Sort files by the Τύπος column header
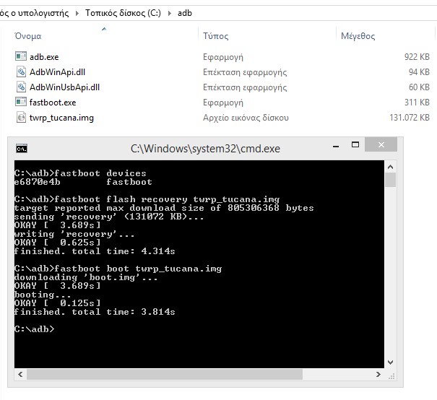This screenshot has width=437, height=400. click(216, 36)
